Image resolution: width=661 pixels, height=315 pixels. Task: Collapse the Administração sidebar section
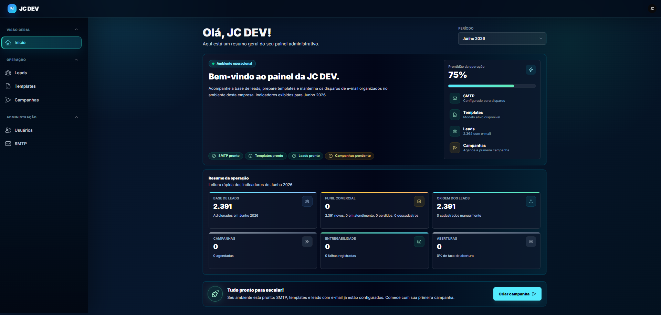click(76, 117)
